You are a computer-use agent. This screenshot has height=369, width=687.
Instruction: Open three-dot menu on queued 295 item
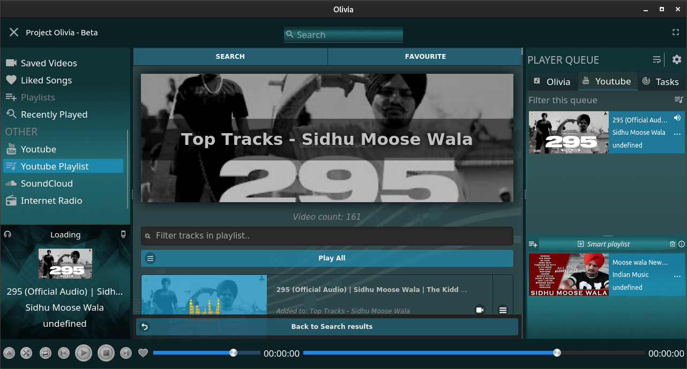pyautogui.click(x=677, y=134)
